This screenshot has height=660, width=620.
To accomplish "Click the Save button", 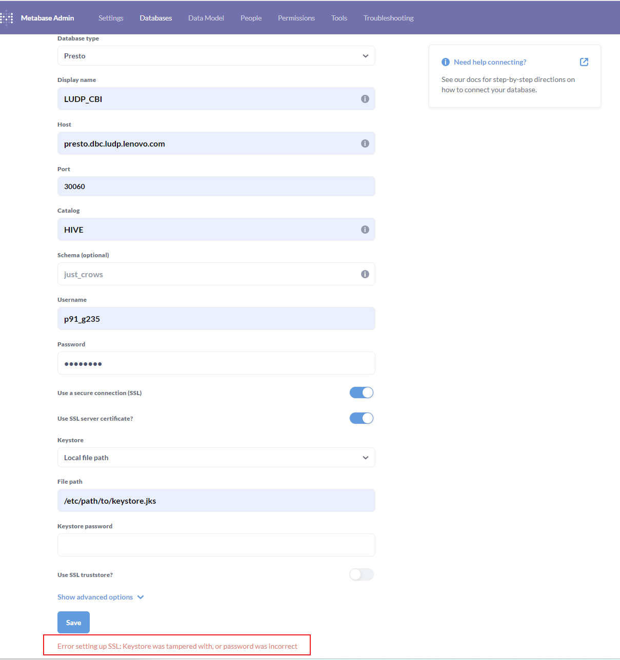I will (73, 622).
